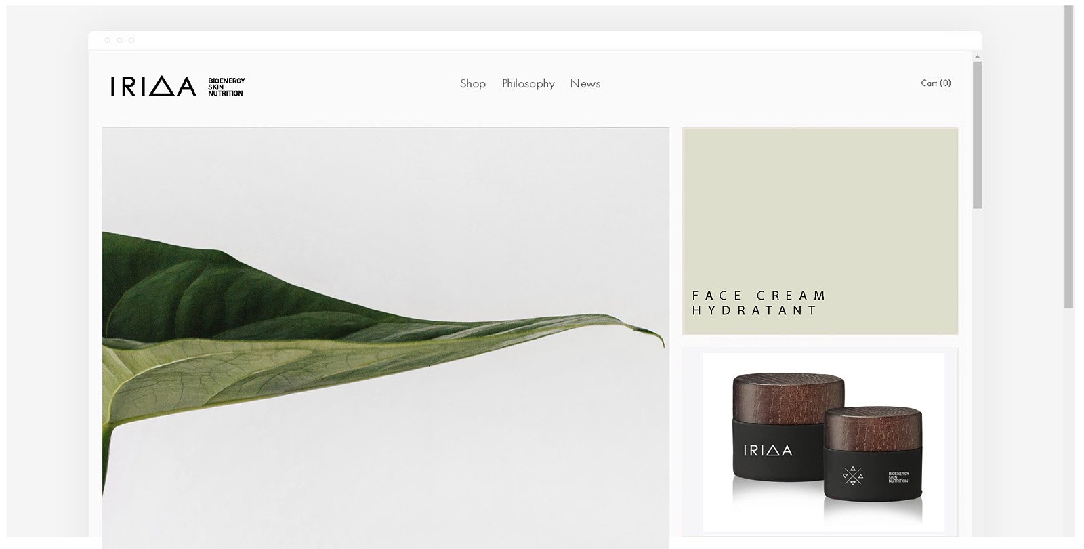The image size is (1084, 549).
Task: Click the IRIAA logo in the header
Action: tap(153, 86)
